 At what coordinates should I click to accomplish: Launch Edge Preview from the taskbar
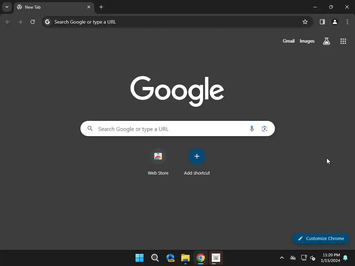pos(170,258)
